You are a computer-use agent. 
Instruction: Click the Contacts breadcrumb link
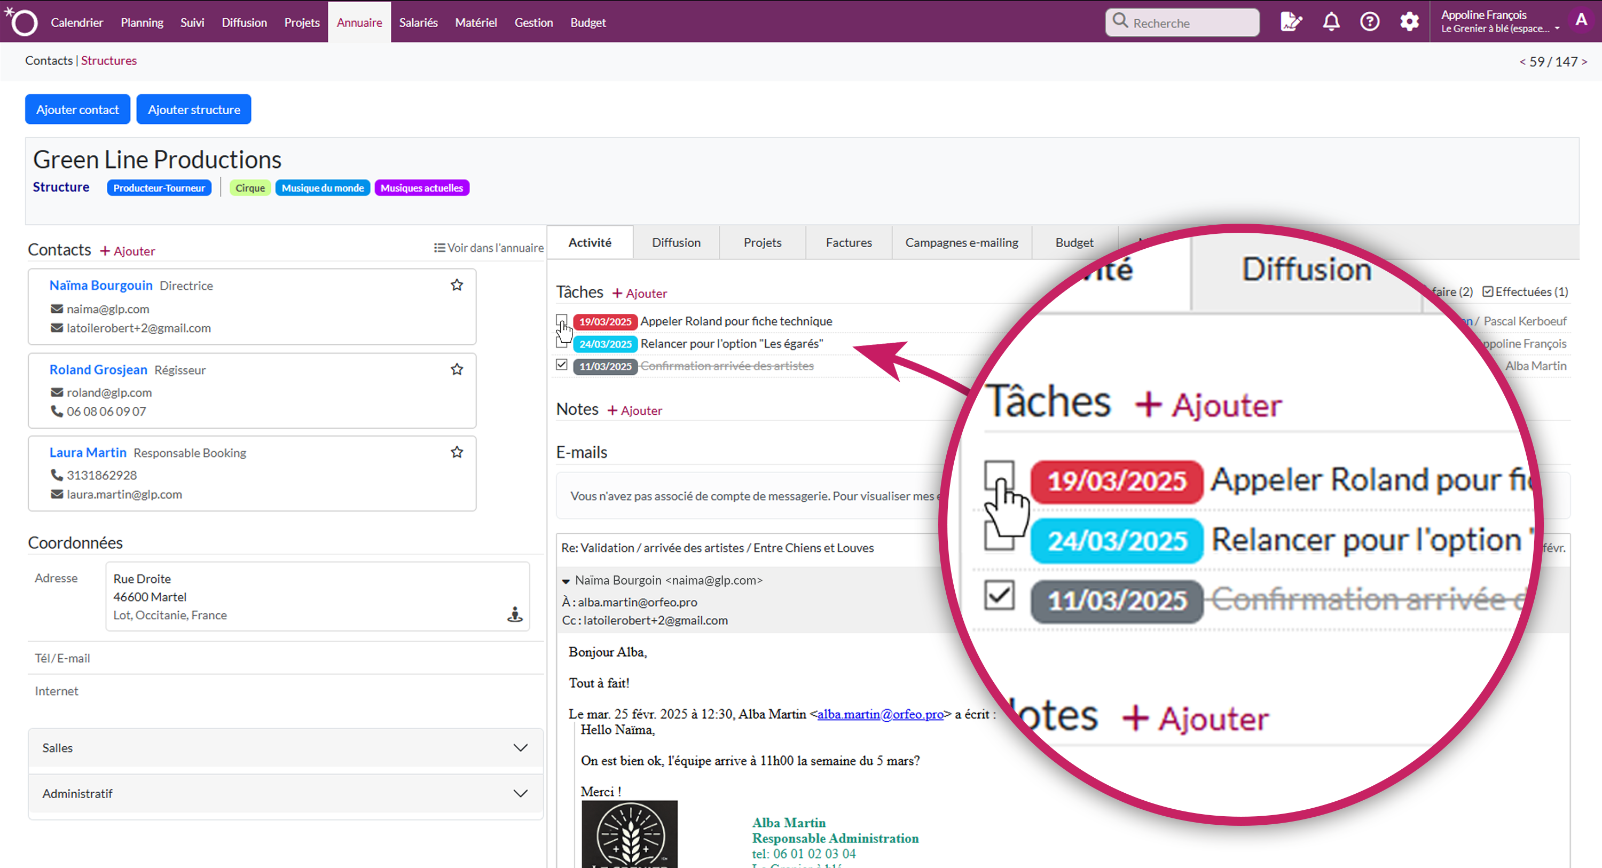tap(49, 60)
